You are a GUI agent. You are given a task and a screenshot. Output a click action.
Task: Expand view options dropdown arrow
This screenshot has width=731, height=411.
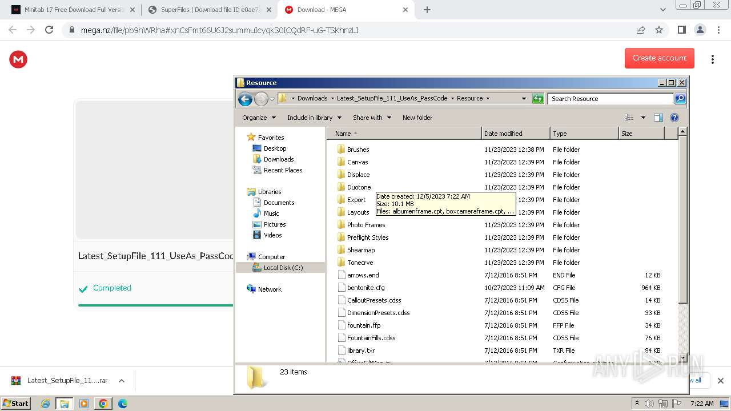pyautogui.click(x=642, y=118)
